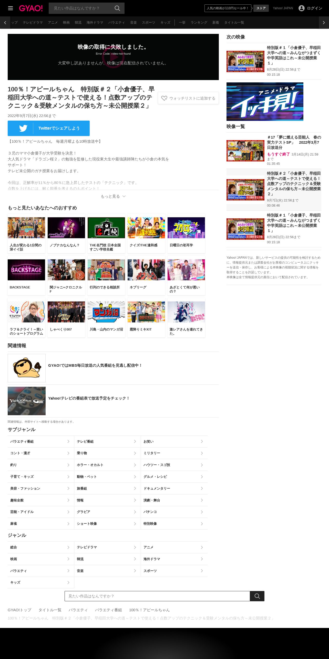Open ＃17 夢に燃える芸能人 episode thumbnail
Image resolution: width=329 pixels, height=659 pixels.
(245, 151)
